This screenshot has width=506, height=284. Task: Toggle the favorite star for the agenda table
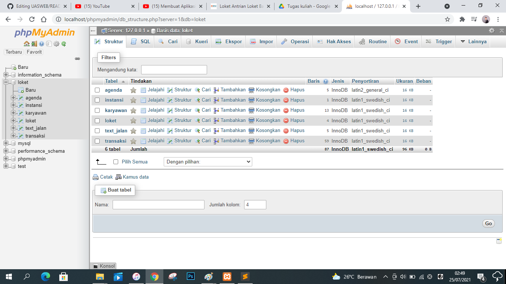coord(133,89)
